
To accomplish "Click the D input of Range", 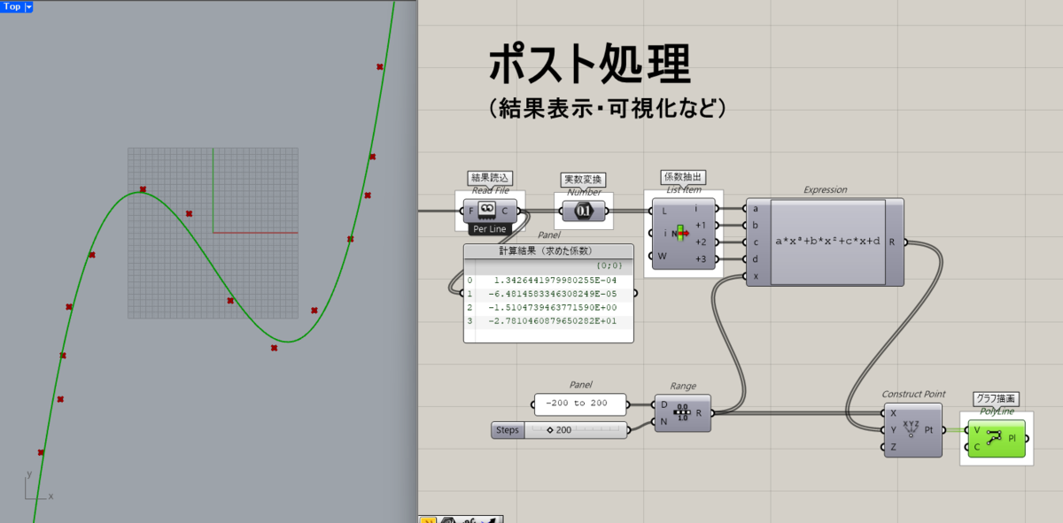I will pos(663,404).
